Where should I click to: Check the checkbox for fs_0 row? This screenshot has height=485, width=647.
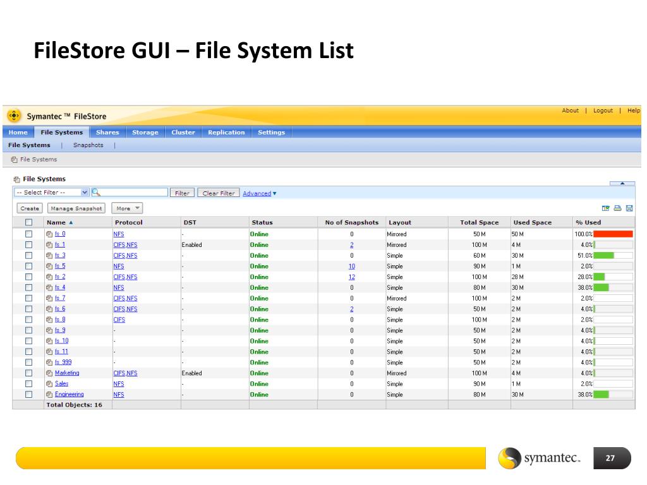tap(28, 234)
